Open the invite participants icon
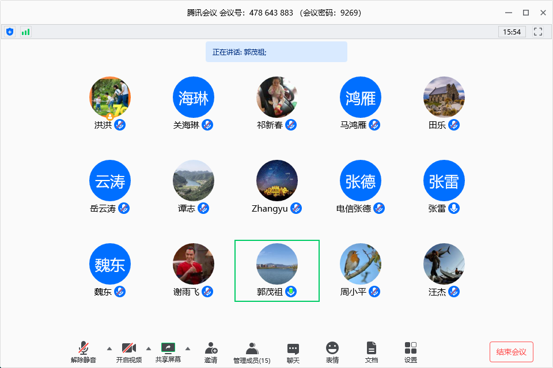The image size is (553, 368). (211, 352)
